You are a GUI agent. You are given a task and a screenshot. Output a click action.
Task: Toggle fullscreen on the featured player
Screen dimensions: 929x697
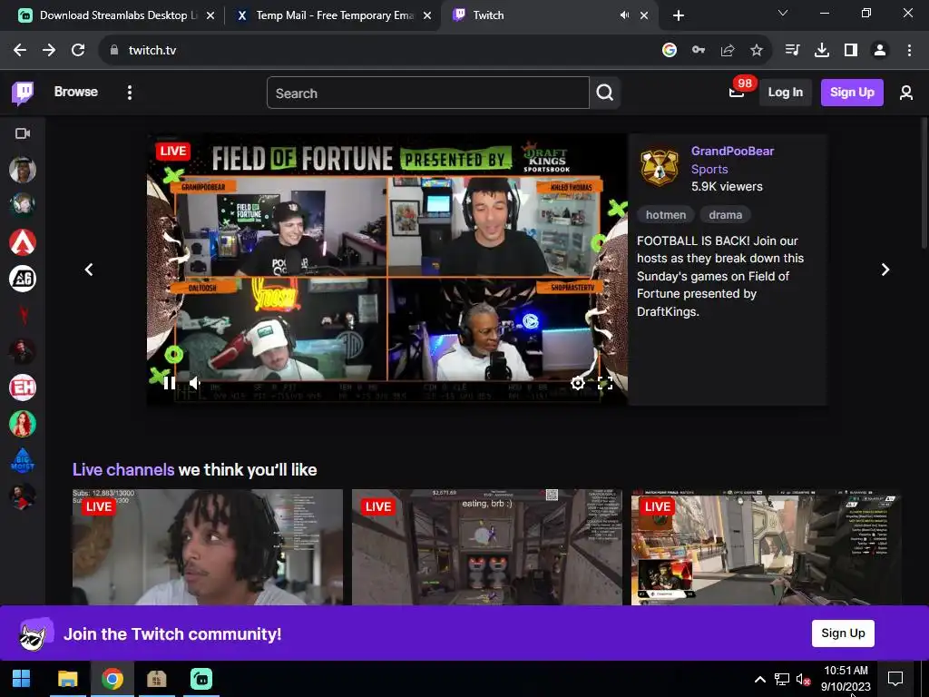coord(605,384)
